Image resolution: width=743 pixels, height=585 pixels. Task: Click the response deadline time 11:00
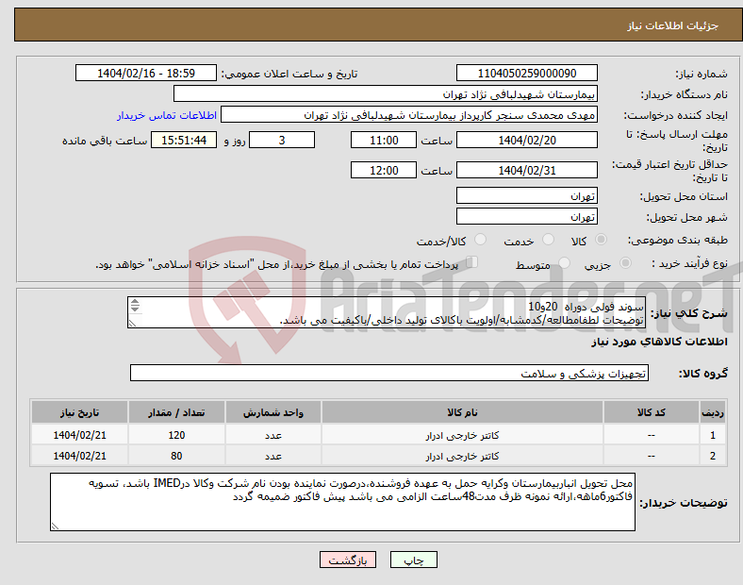tap(384, 140)
